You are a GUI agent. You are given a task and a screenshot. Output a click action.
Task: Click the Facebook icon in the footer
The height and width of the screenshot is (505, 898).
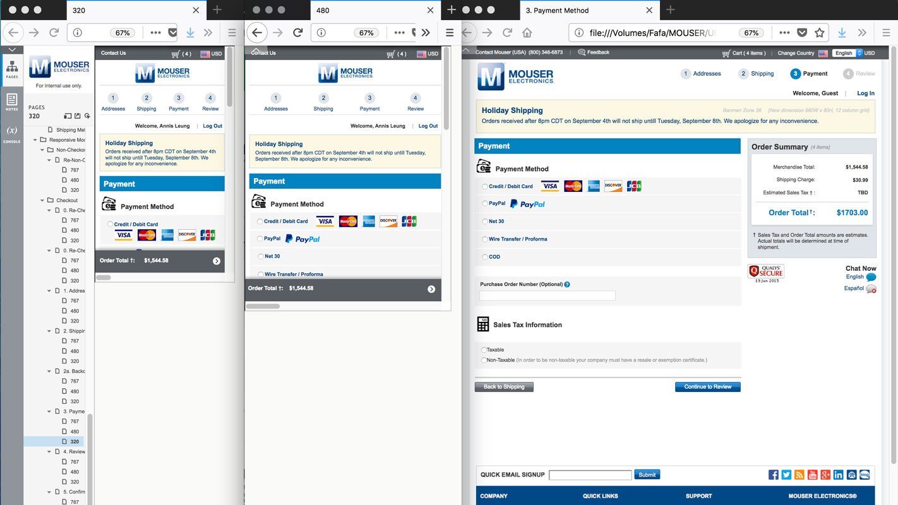(773, 474)
